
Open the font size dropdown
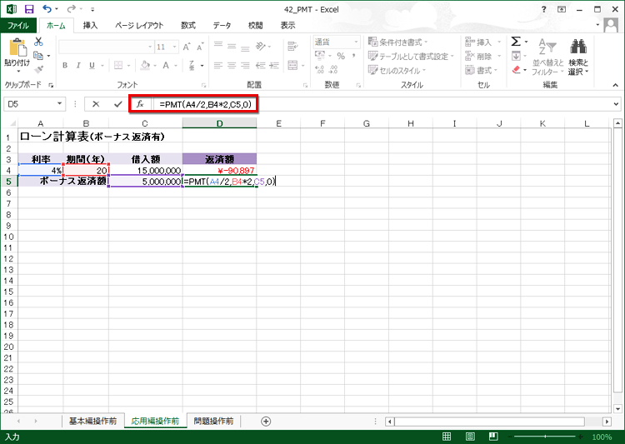coord(175,47)
